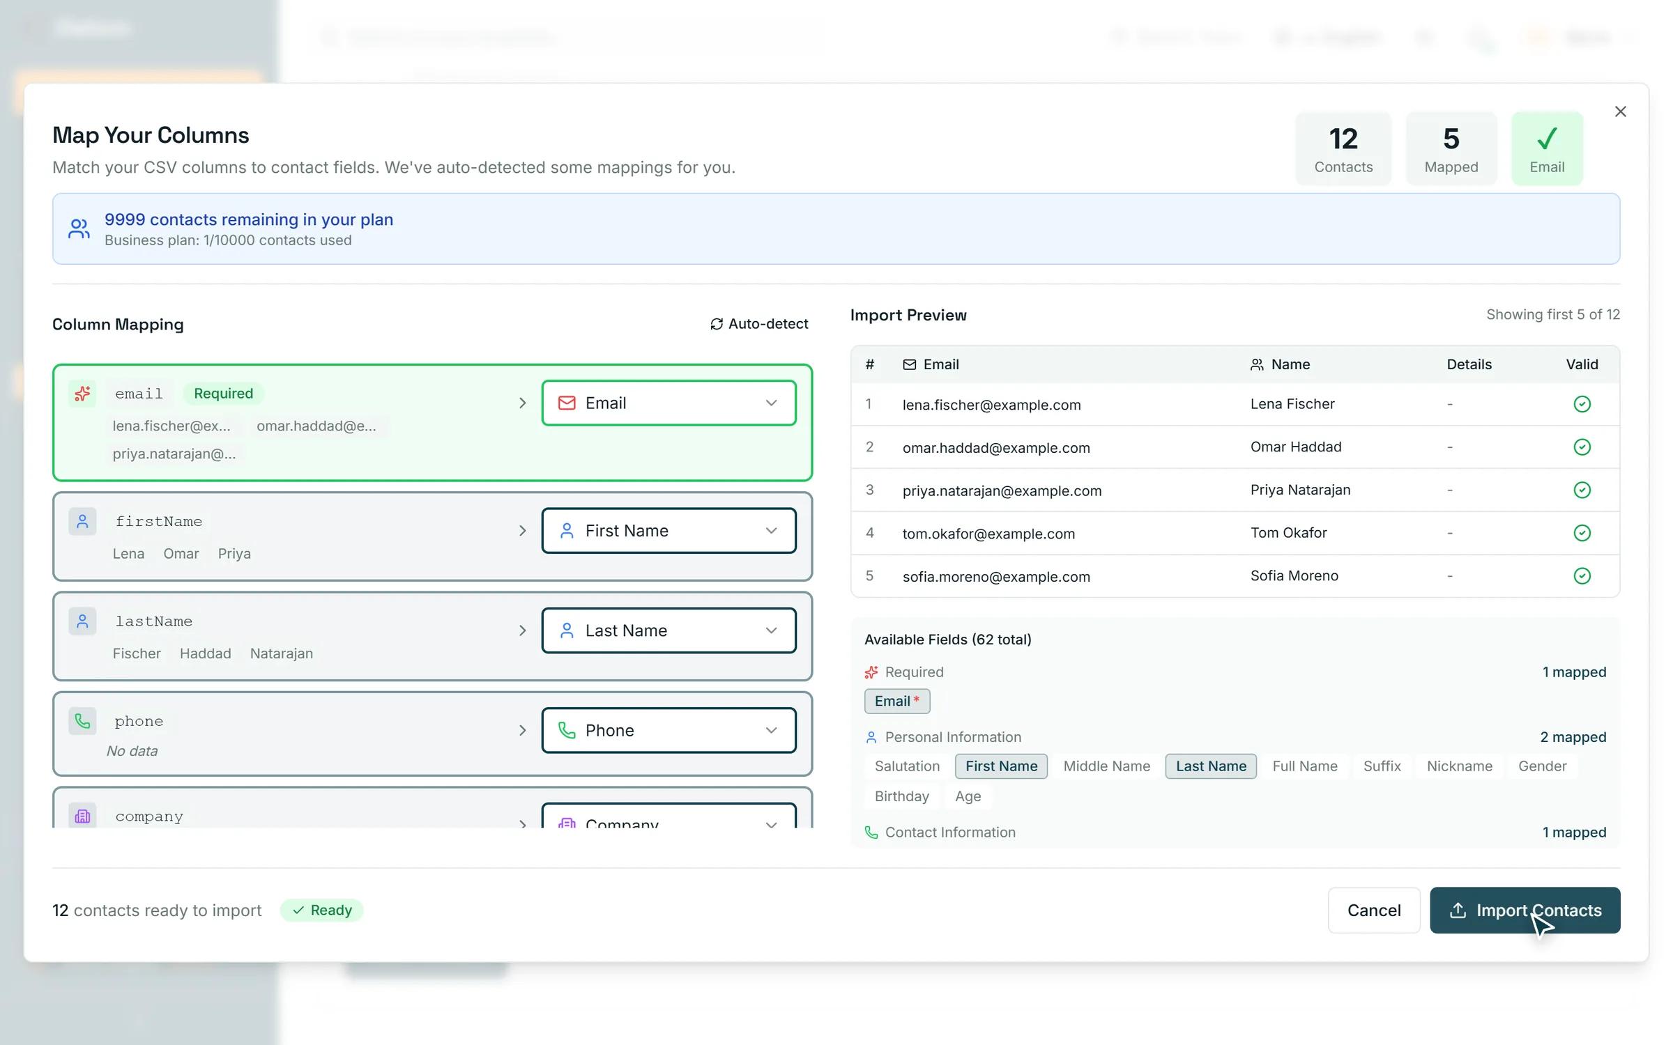Select the Age field chip
Image resolution: width=1673 pixels, height=1045 pixels.
[x=968, y=796]
